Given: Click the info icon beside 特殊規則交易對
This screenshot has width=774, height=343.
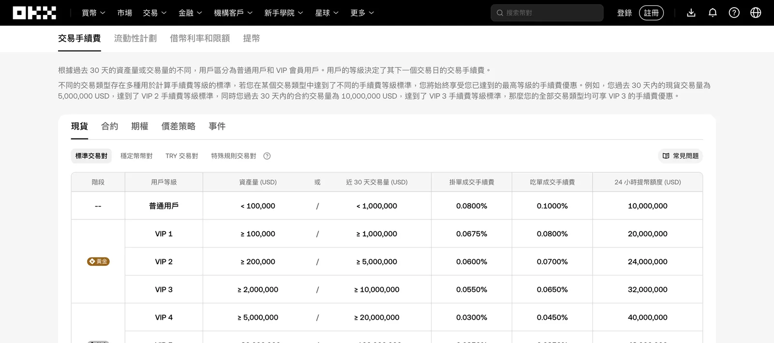Looking at the screenshot, I should coord(267,156).
